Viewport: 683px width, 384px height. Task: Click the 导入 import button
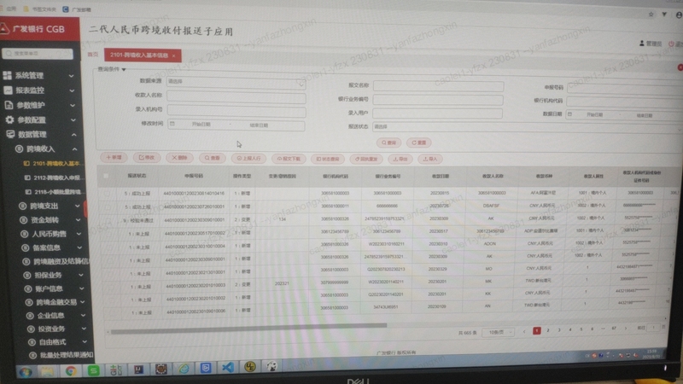pos(430,159)
